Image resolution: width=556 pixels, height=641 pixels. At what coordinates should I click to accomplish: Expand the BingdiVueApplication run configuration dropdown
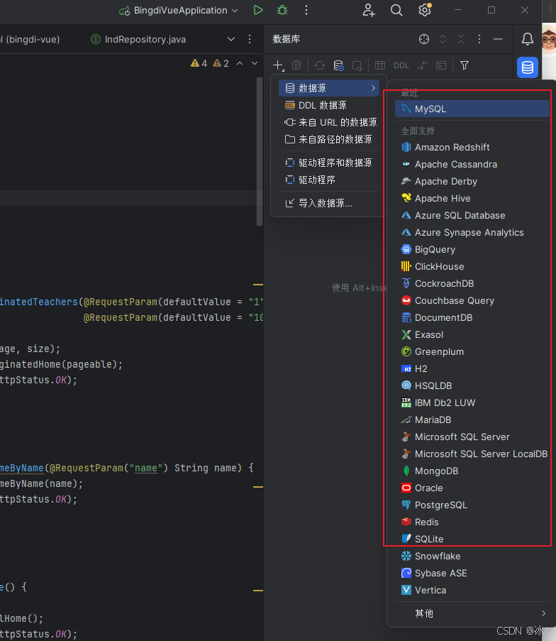235,11
